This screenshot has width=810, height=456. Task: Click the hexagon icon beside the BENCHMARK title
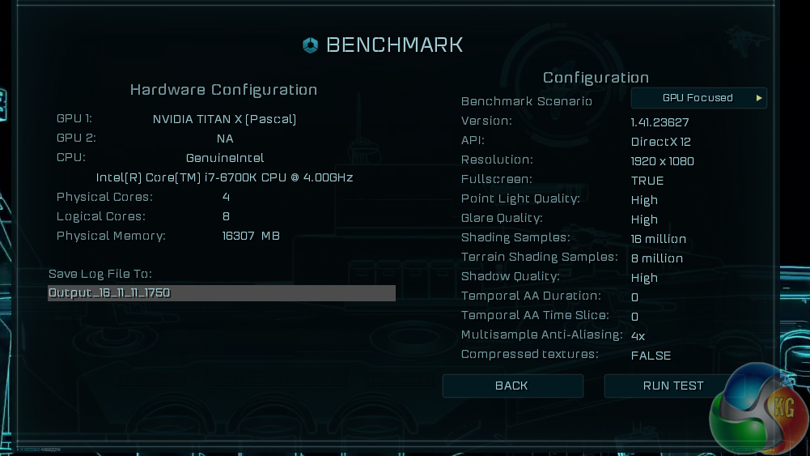[x=310, y=45]
